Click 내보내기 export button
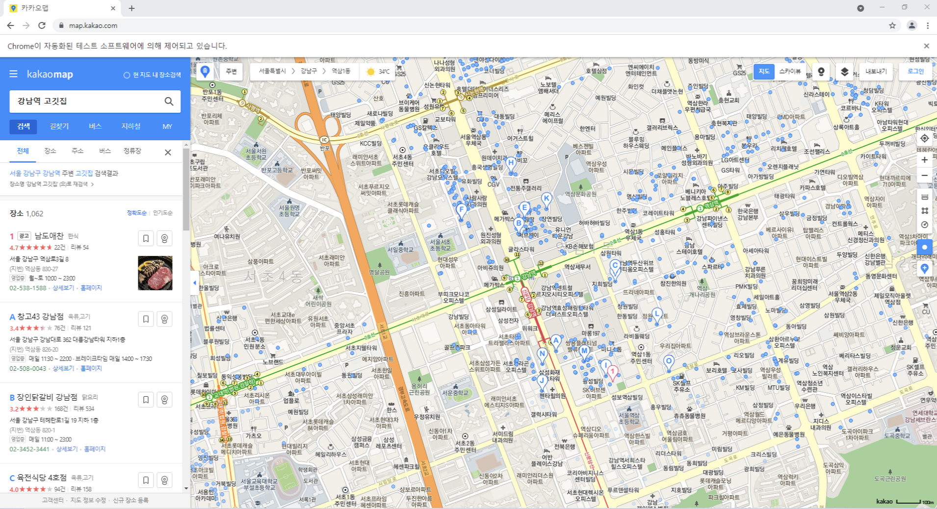The width and height of the screenshot is (937, 509). 876,72
